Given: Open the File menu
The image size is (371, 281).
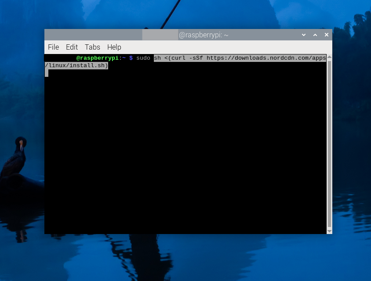Looking at the screenshot, I should pyautogui.click(x=53, y=47).
